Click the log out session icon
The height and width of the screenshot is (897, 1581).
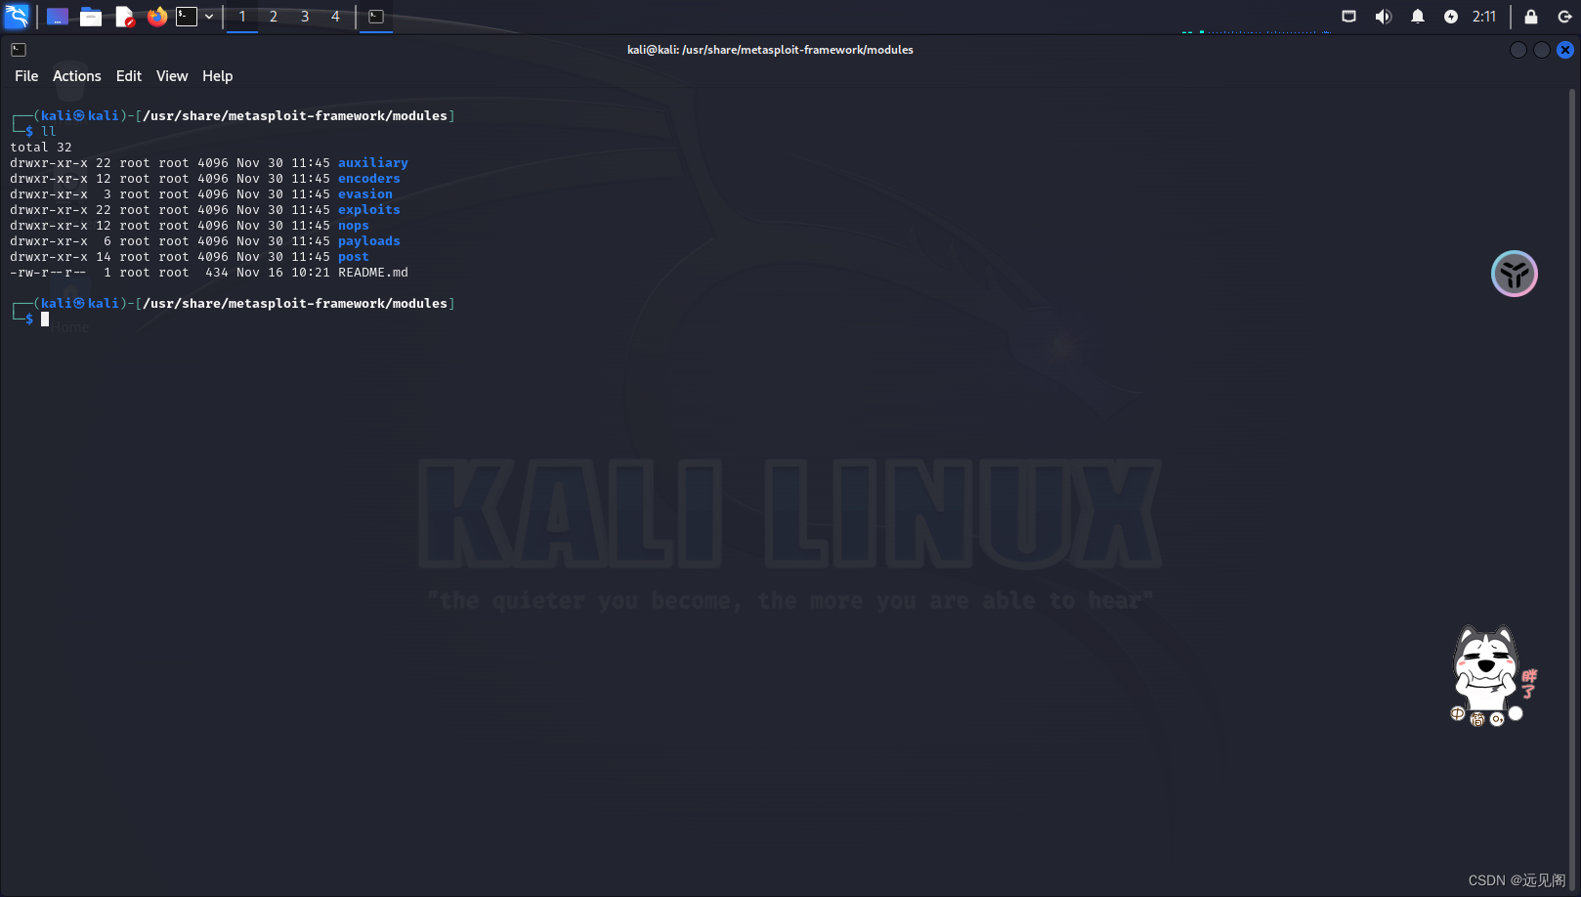[x=1564, y=17]
